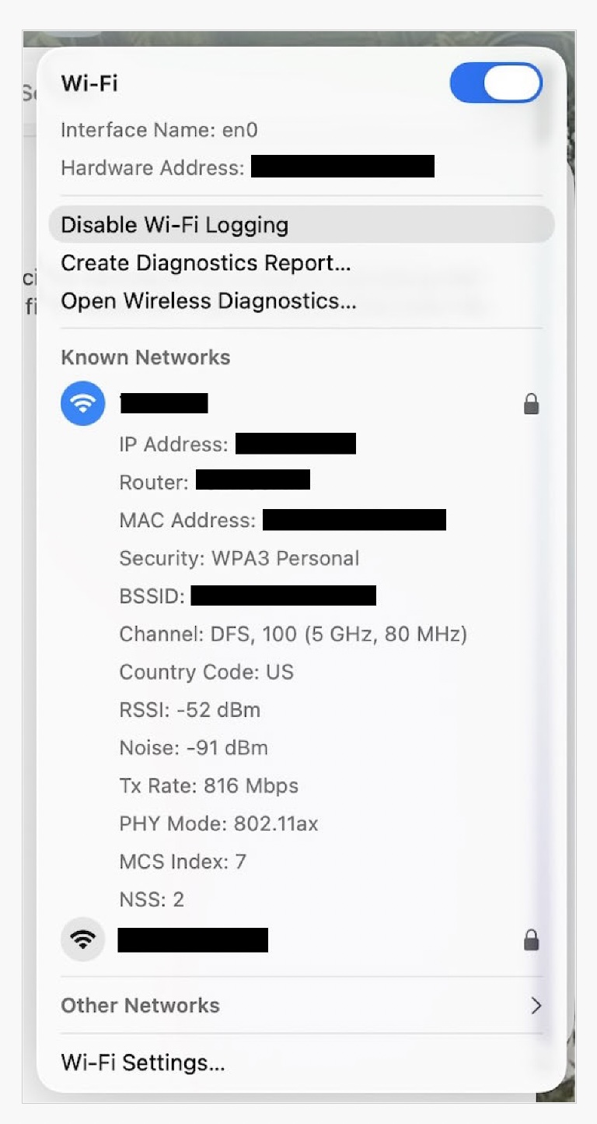Click the gray Wi-Fi icon of second network
This screenshot has width=597, height=1124.
coord(82,940)
